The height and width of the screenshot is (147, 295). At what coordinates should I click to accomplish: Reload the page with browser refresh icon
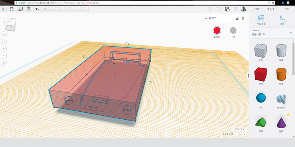click(x=11, y=3)
